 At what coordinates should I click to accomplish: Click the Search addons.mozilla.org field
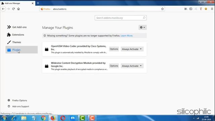pos(121,18)
